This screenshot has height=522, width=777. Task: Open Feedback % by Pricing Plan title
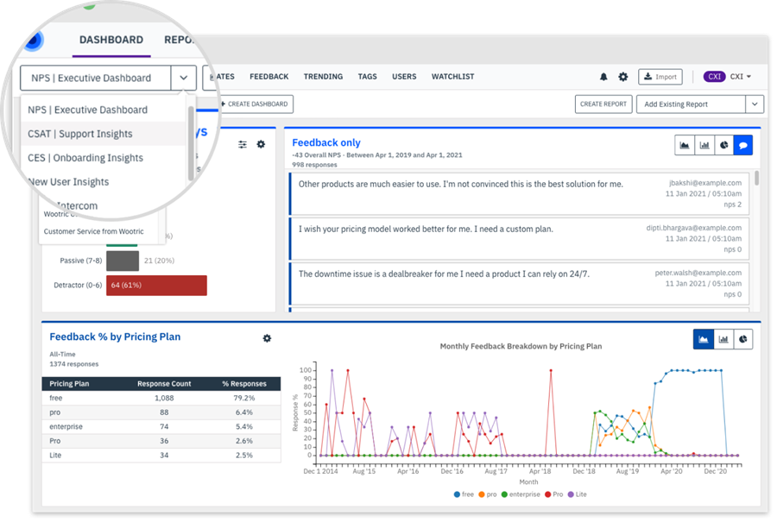click(x=115, y=336)
